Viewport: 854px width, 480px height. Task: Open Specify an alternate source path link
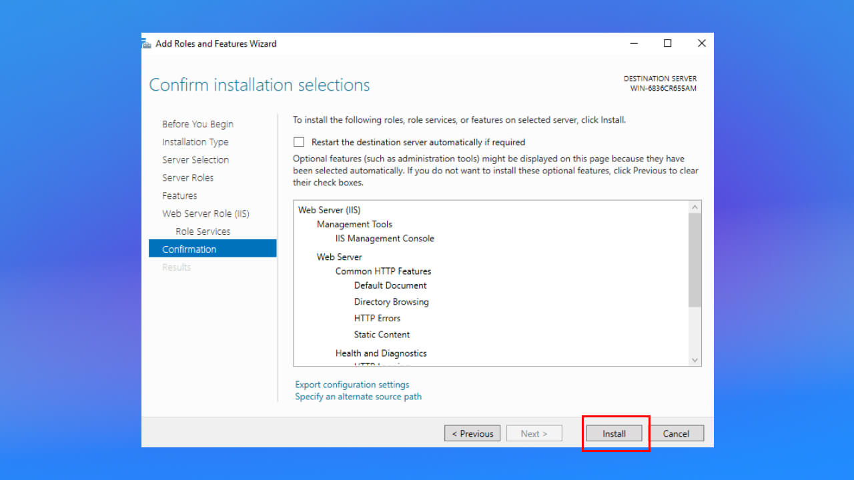(x=358, y=397)
